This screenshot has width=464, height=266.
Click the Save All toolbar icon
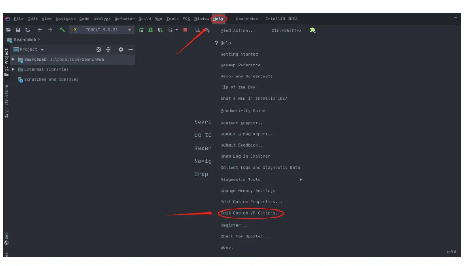[18, 30]
